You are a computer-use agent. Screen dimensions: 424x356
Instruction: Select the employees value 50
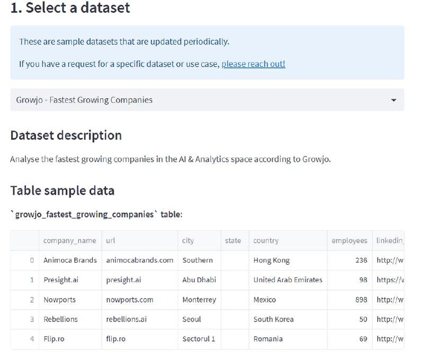350,319
